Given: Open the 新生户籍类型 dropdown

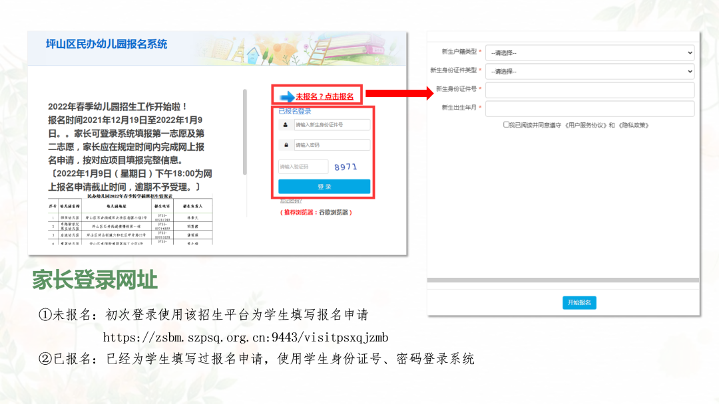Looking at the screenshot, I should point(589,52).
